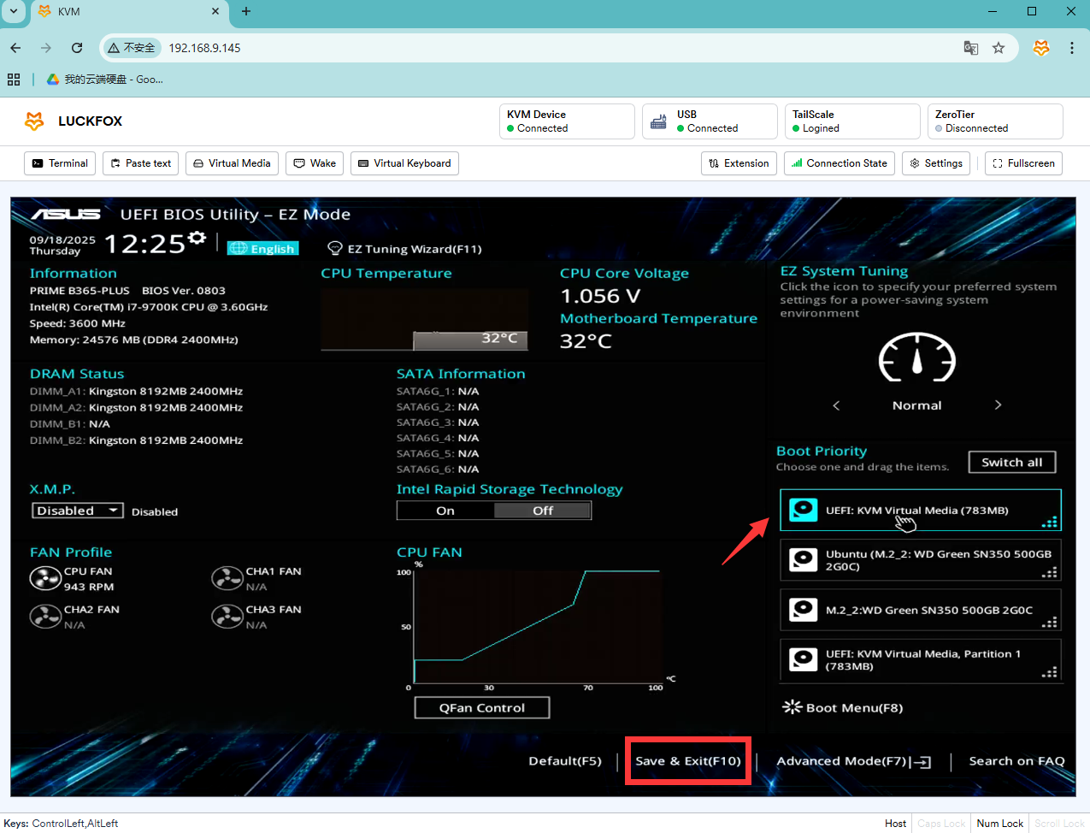This screenshot has width=1090, height=833.
Task: Click Save & Exit(F10)
Action: click(687, 761)
